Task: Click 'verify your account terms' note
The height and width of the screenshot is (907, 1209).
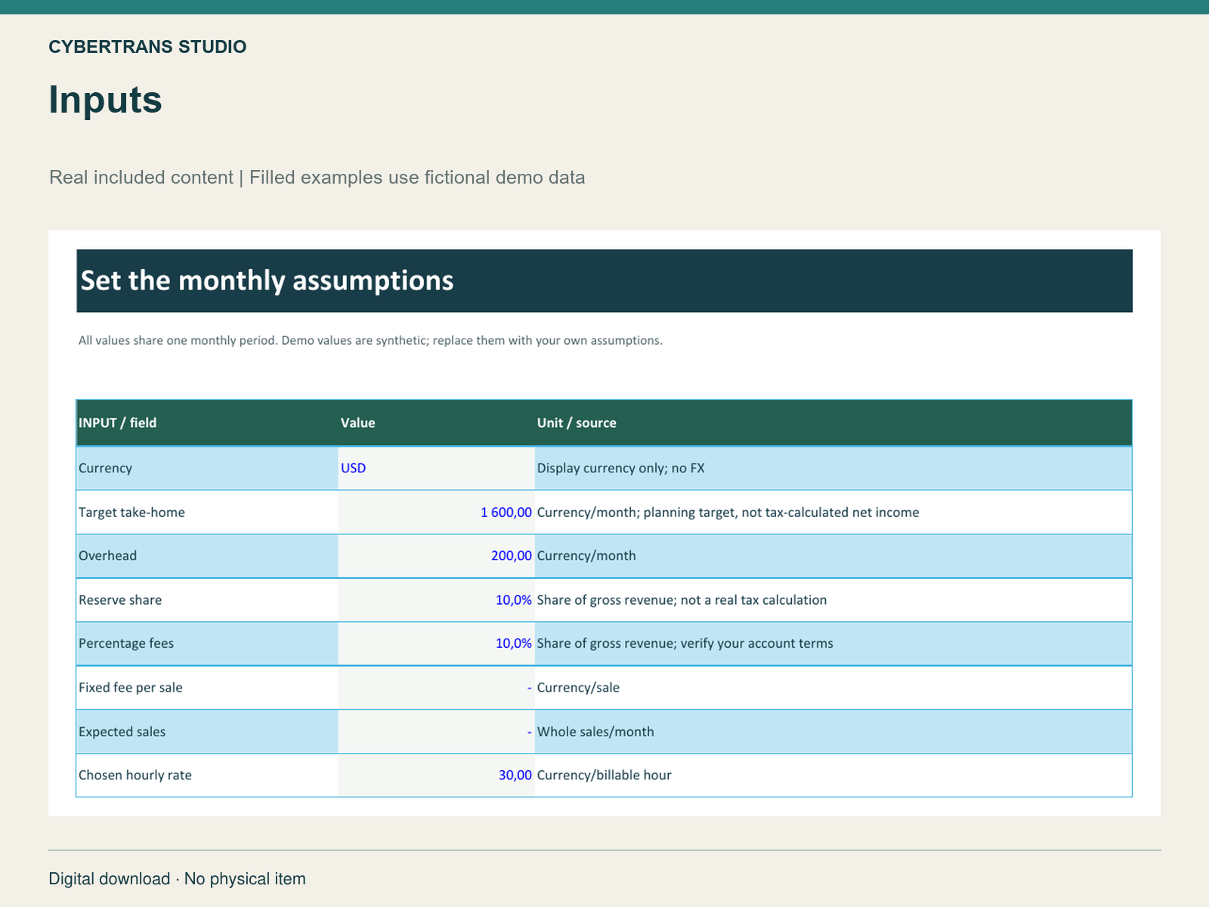Action: [756, 643]
